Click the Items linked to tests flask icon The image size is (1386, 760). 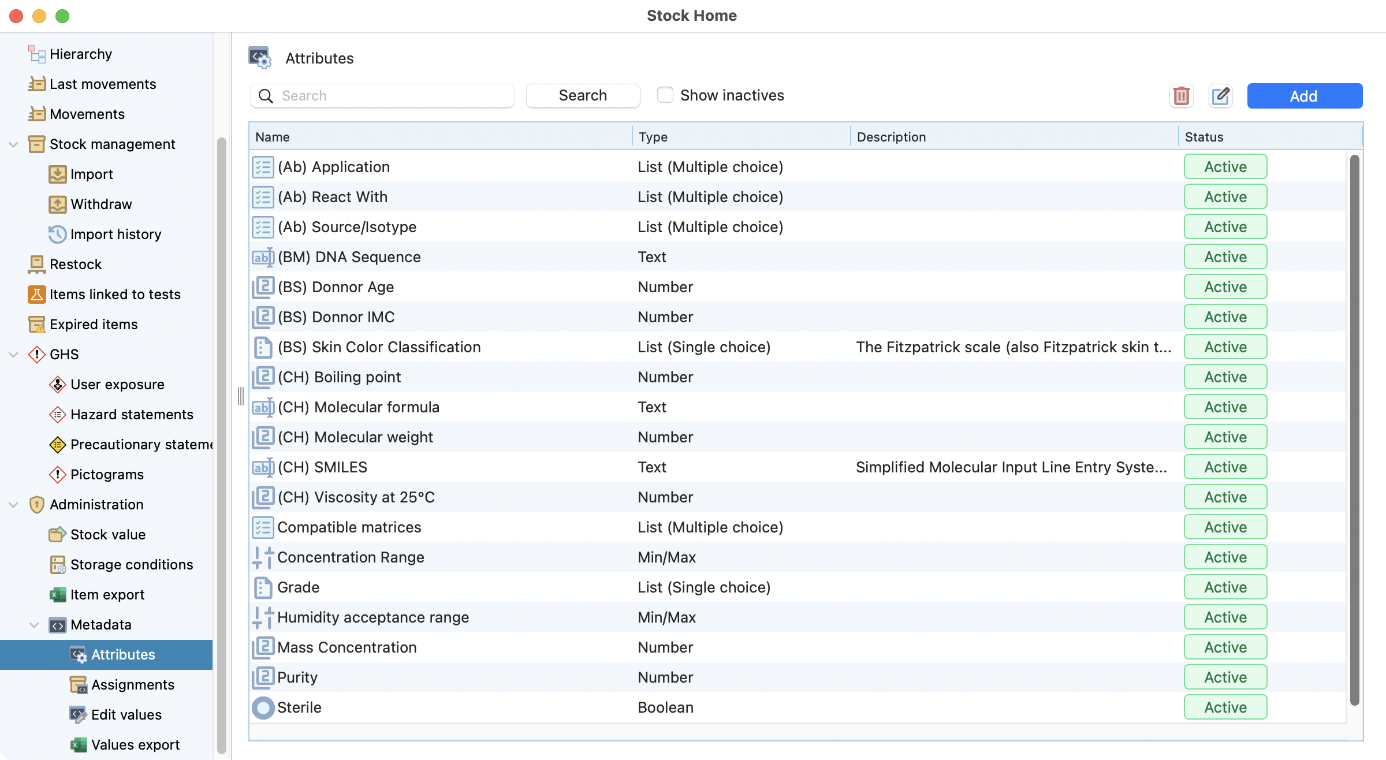tap(36, 294)
